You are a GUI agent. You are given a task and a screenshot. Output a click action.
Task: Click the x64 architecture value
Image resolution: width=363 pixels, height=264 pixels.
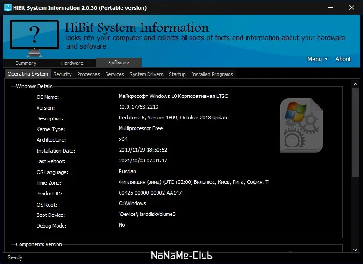pos(123,139)
